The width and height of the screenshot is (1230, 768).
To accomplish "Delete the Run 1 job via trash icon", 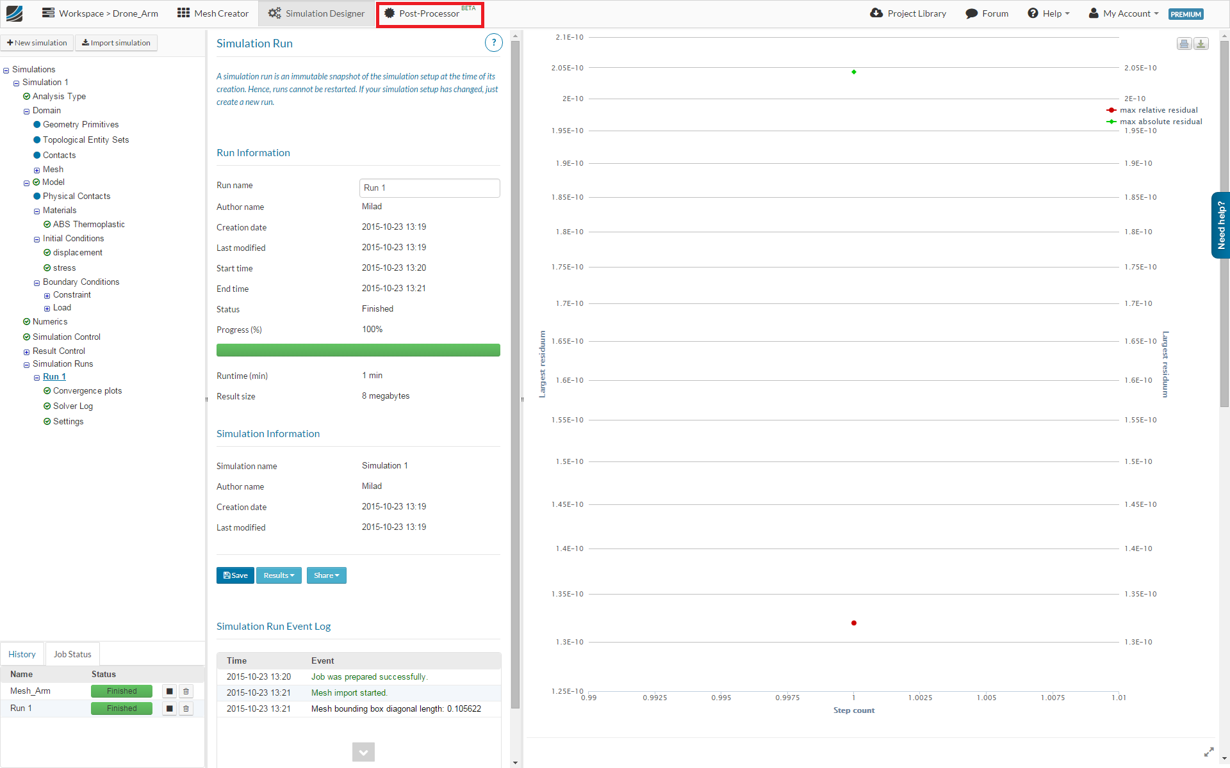I will pyautogui.click(x=186, y=708).
